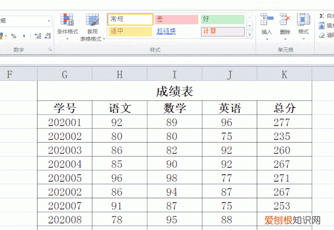Expand the table format (表格格式) dropdown arrow
The image size is (334, 230).
coord(104,39)
